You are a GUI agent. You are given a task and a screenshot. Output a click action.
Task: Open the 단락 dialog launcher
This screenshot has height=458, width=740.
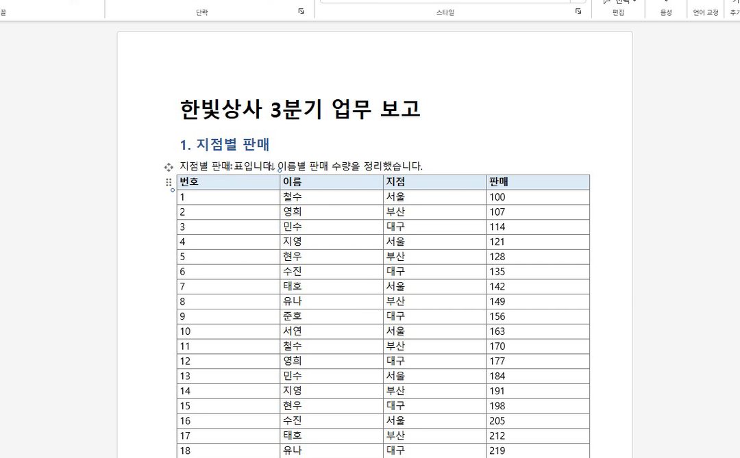click(x=301, y=12)
